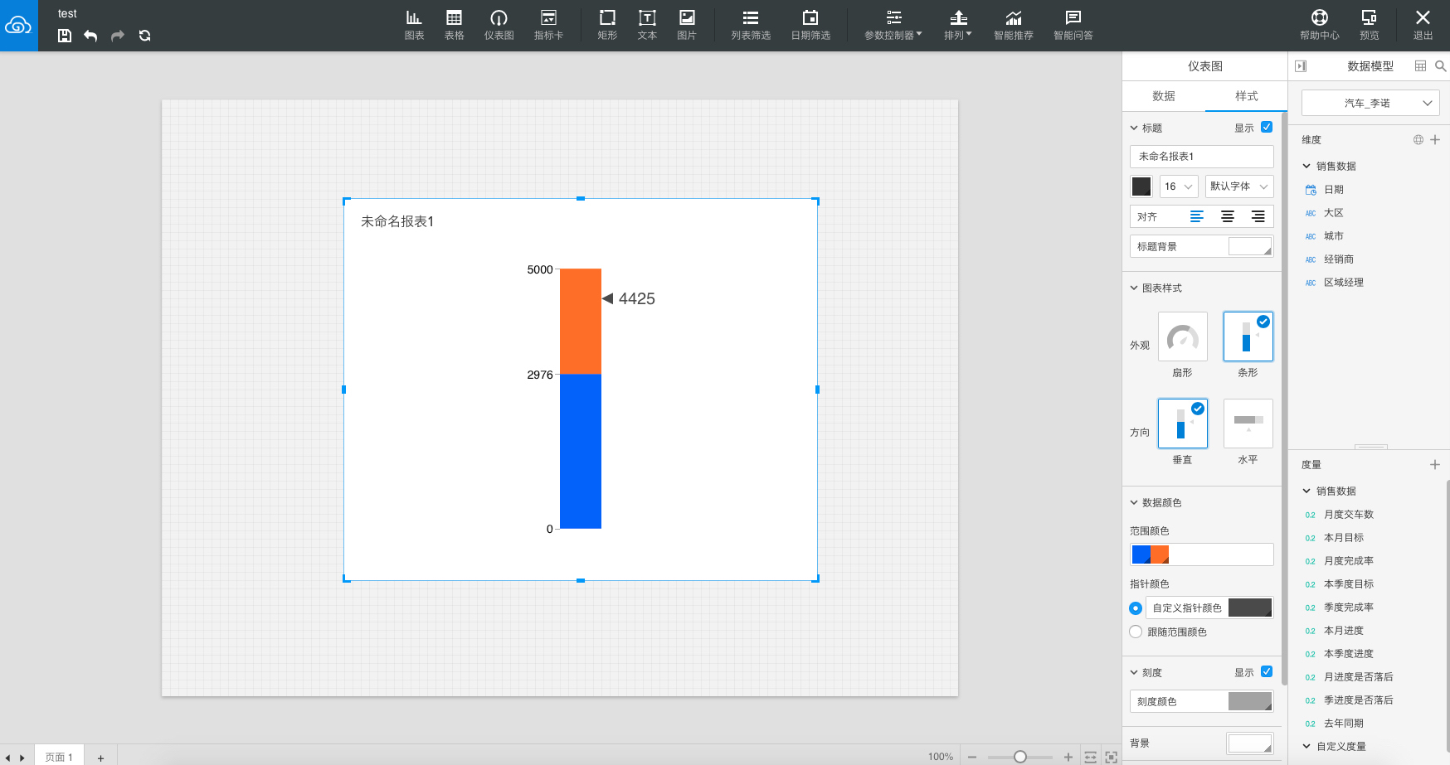Click 退出 to exit the editor
Screen dimensions: 1450x765
[x=1423, y=25]
